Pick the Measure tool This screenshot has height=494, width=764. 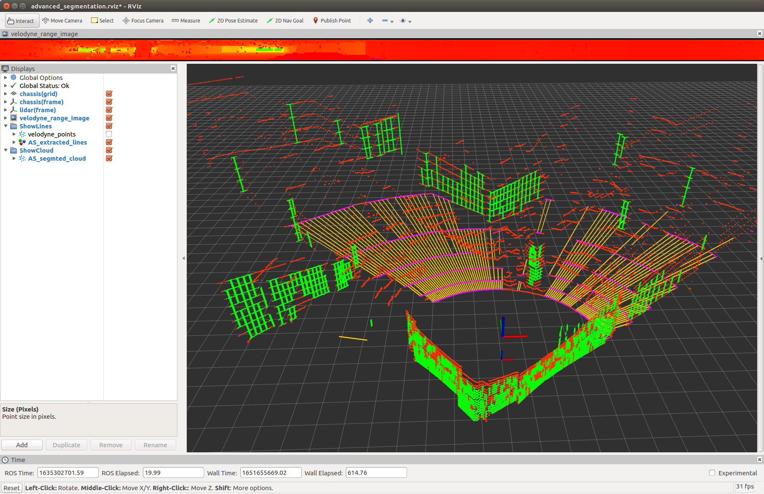point(186,20)
